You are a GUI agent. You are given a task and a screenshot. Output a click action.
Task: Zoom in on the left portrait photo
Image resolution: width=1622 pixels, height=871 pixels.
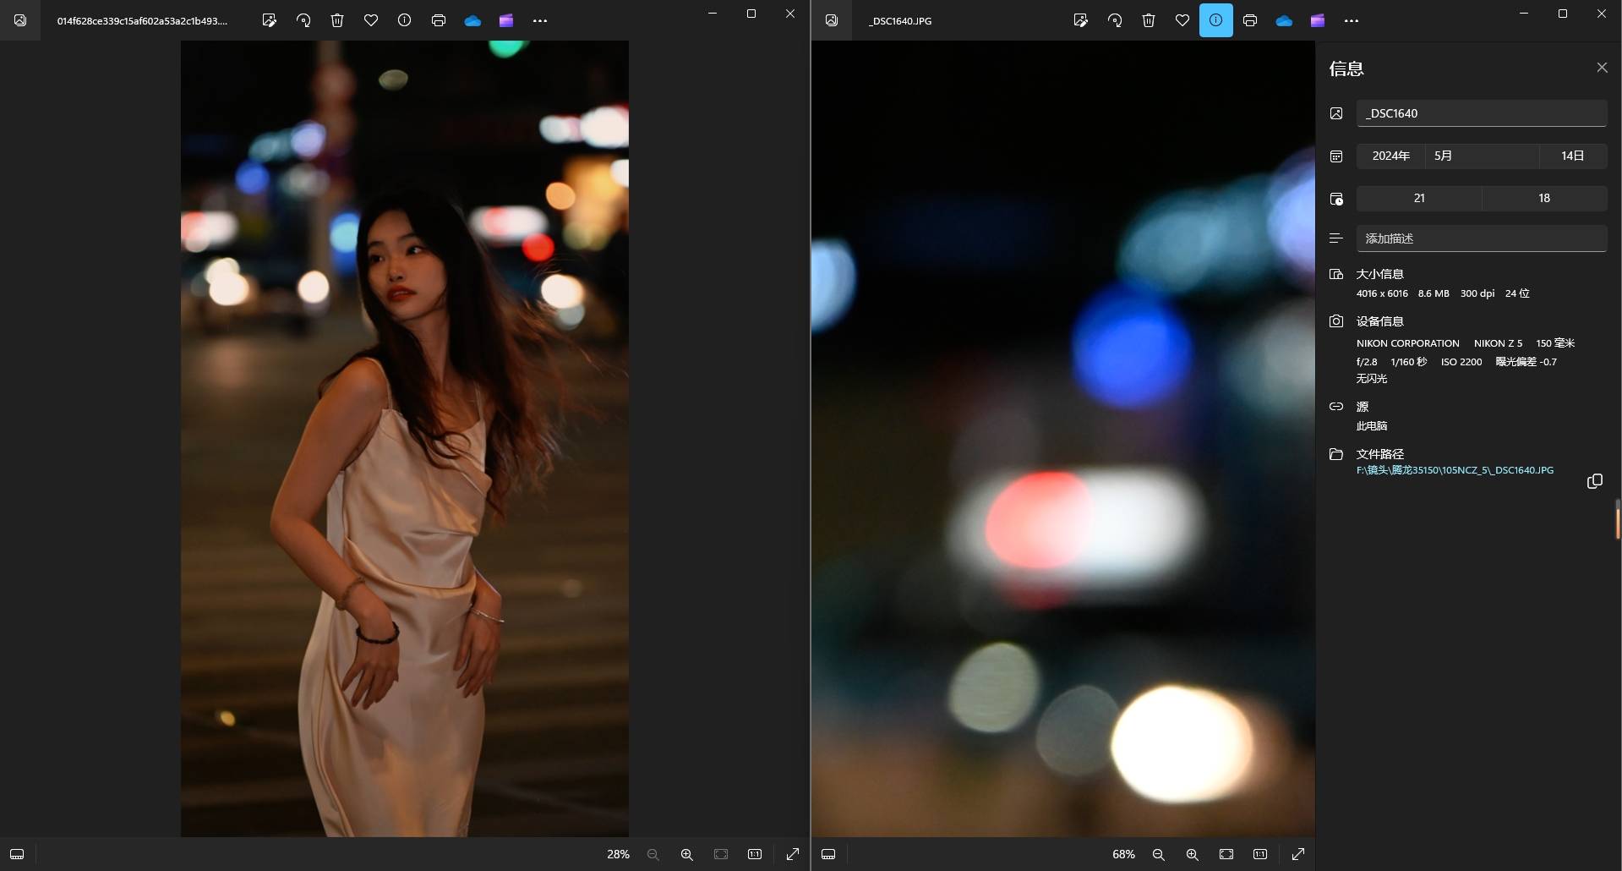(686, 854)
